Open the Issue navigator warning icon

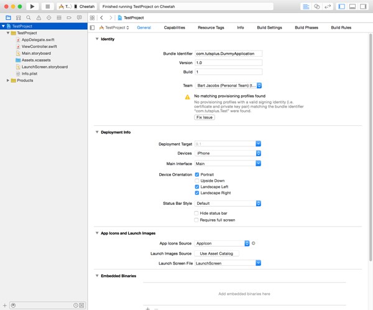(x=39, y=17)
